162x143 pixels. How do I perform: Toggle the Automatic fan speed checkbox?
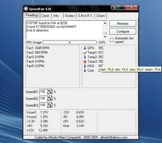pyautogui.click(x=112, y=40)
